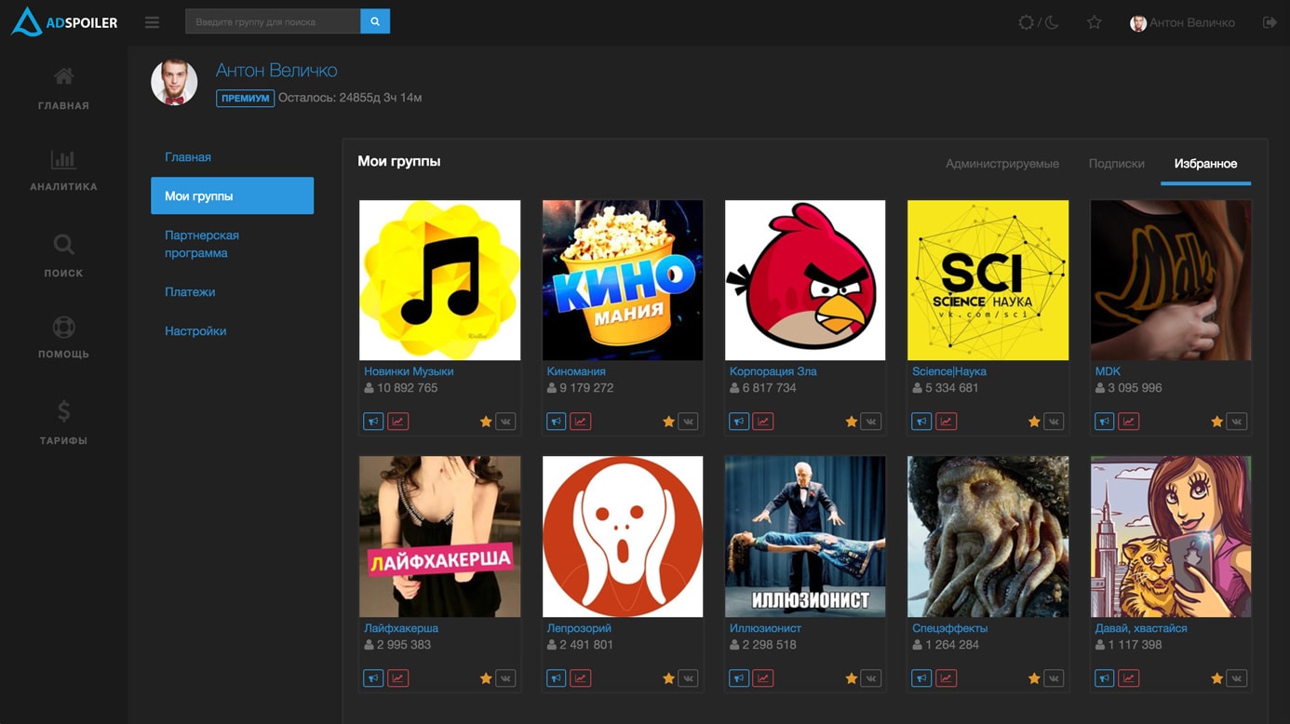Click the megaphone icon under Киномания
The height and width of the screenshot is (724, 1290).
coord(556,422)
